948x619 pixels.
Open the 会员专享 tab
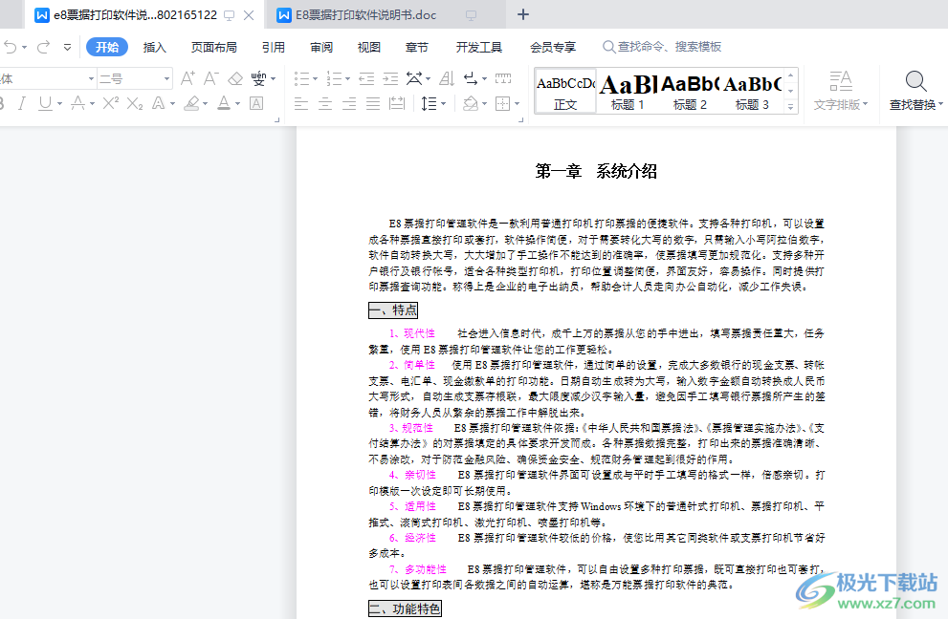[x=553, y=47]
